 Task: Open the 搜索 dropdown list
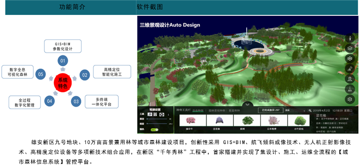tap(295, 111)
